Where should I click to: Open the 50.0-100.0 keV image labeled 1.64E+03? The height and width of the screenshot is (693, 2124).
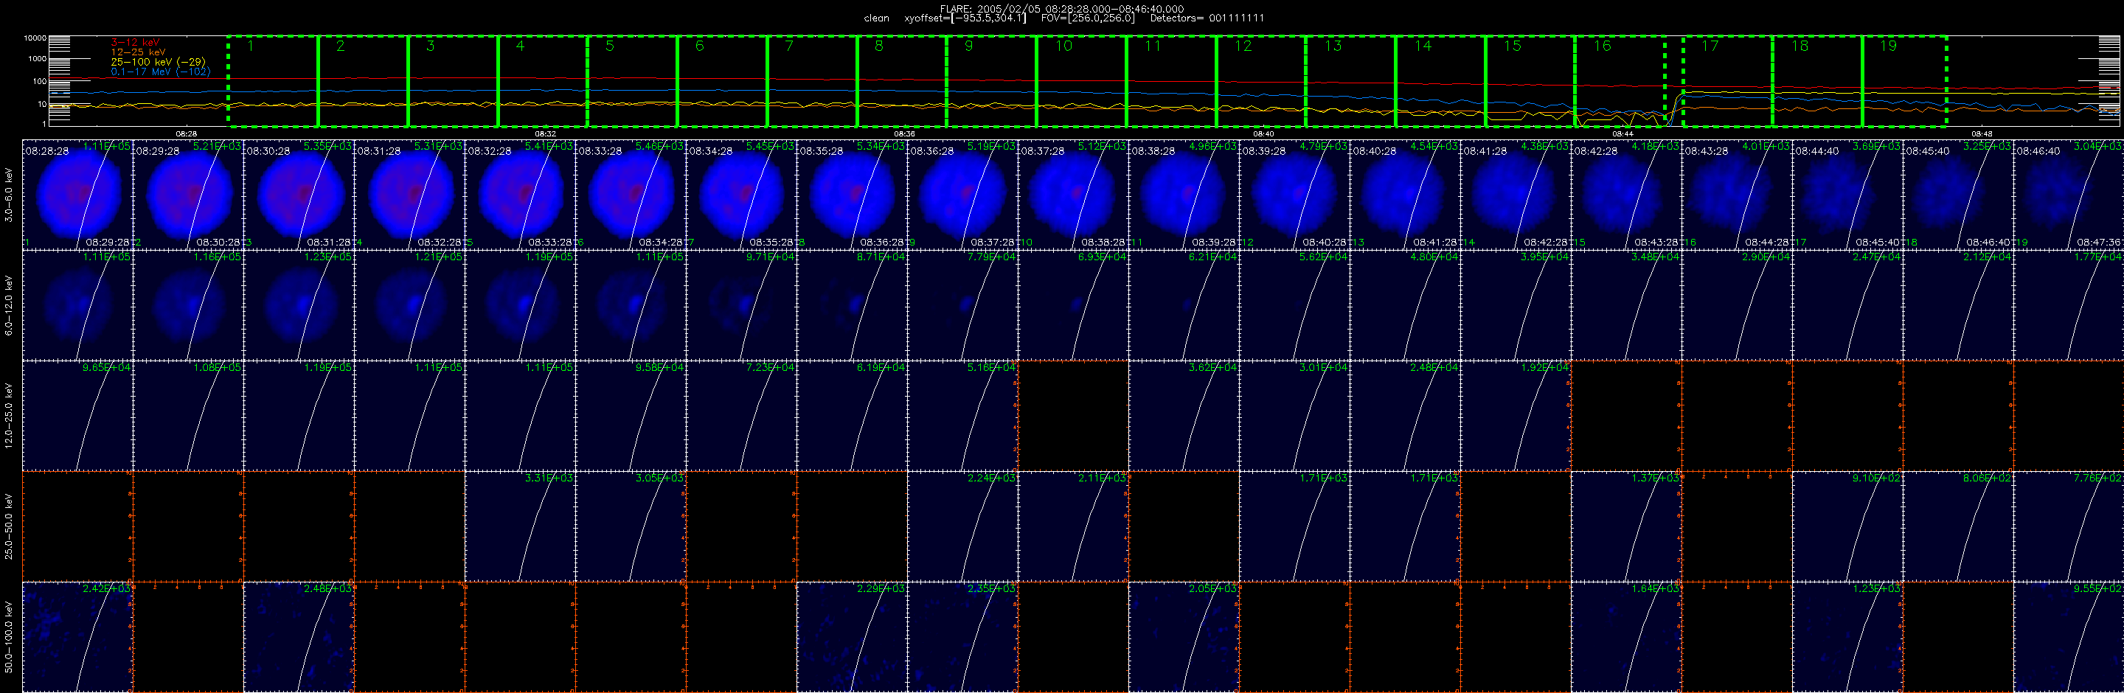[x=1627, y=637]
